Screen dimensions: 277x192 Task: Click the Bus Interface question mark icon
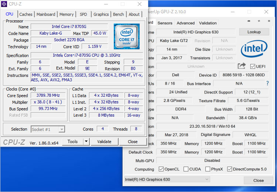268,83
